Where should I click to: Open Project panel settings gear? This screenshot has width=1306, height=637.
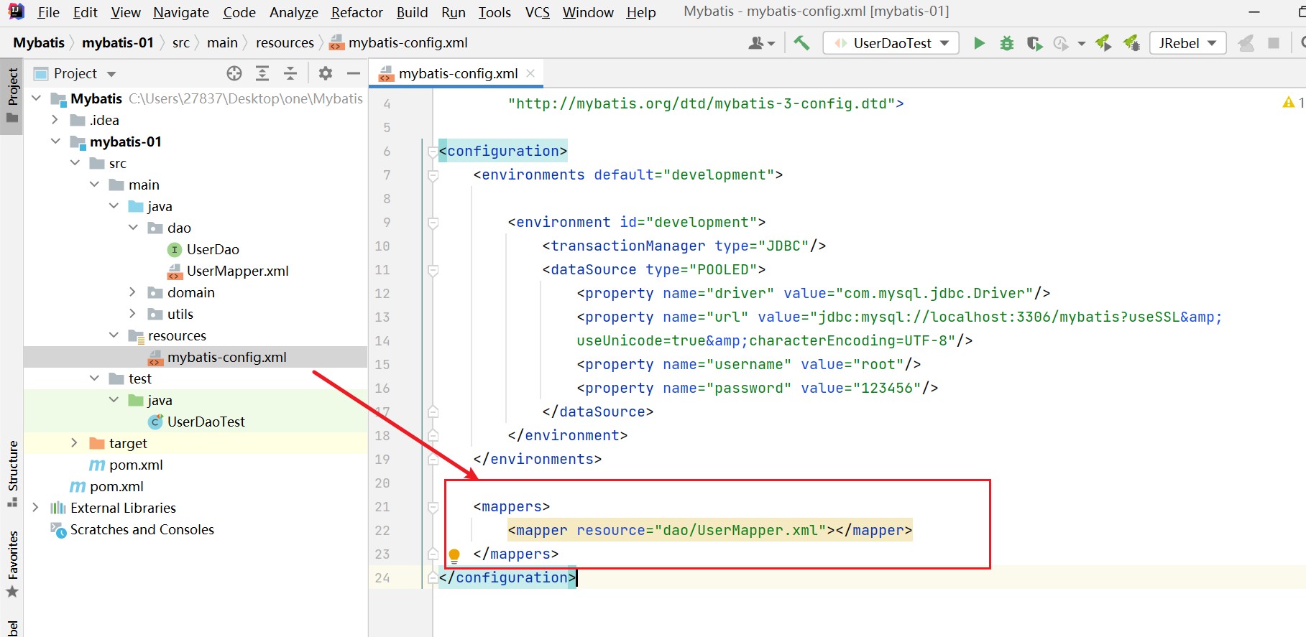point(326,73)
